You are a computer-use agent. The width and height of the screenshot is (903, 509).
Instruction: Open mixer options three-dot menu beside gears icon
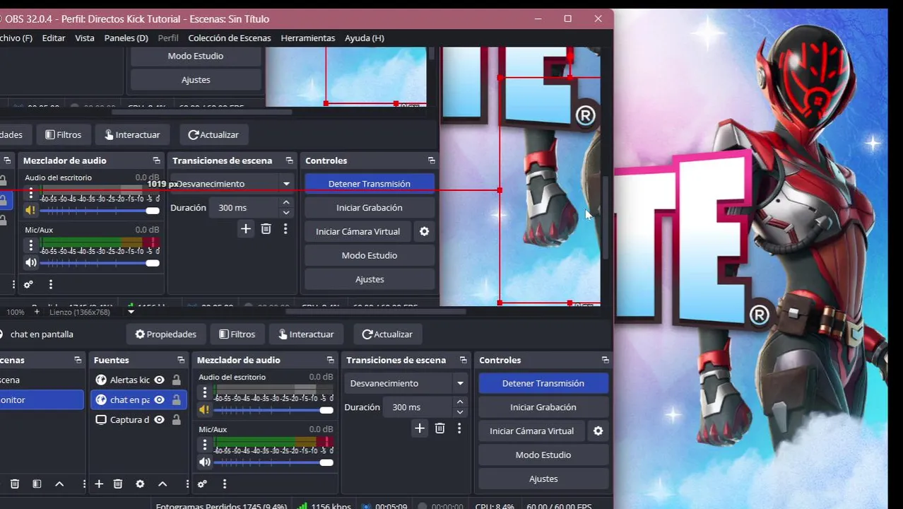tap(225, 484)
